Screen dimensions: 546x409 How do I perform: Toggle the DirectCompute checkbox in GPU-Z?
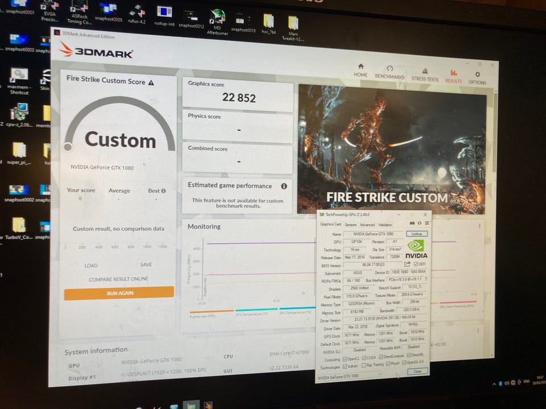click(x=381, y=357)
